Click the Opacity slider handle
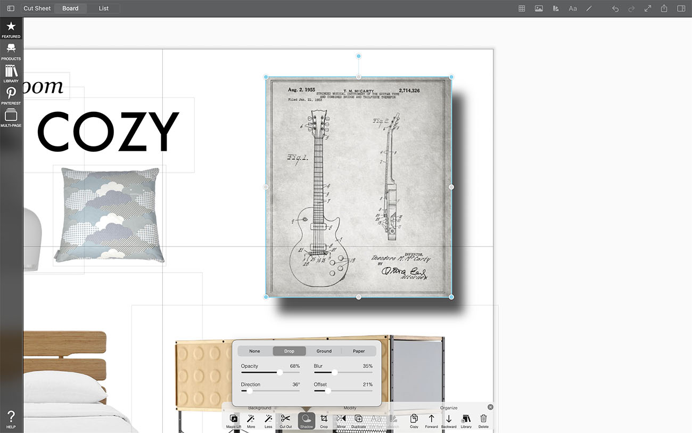 point(280,373)
